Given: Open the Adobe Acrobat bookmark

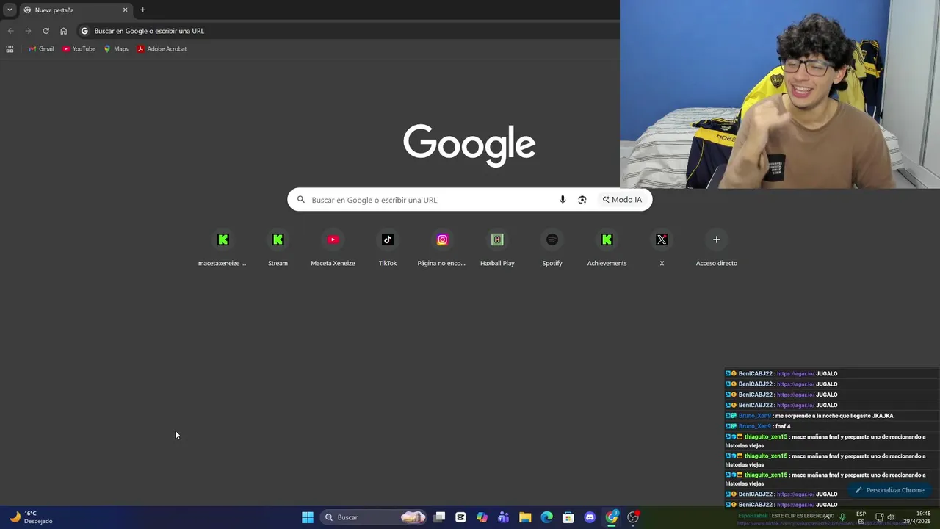Looking at the screenshot, I should coord(162,48).
